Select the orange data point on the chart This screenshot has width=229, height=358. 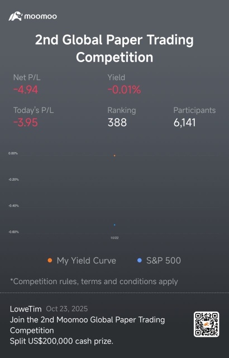(x=115, y=156)
